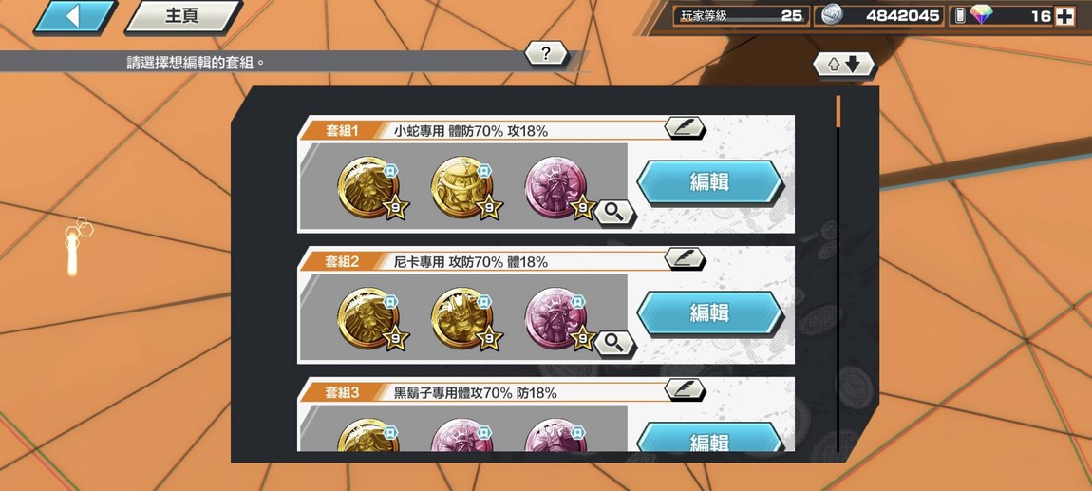1092x491 pixels.
Task: Select pink medal in 套組1
Action: tap(556, 188)
